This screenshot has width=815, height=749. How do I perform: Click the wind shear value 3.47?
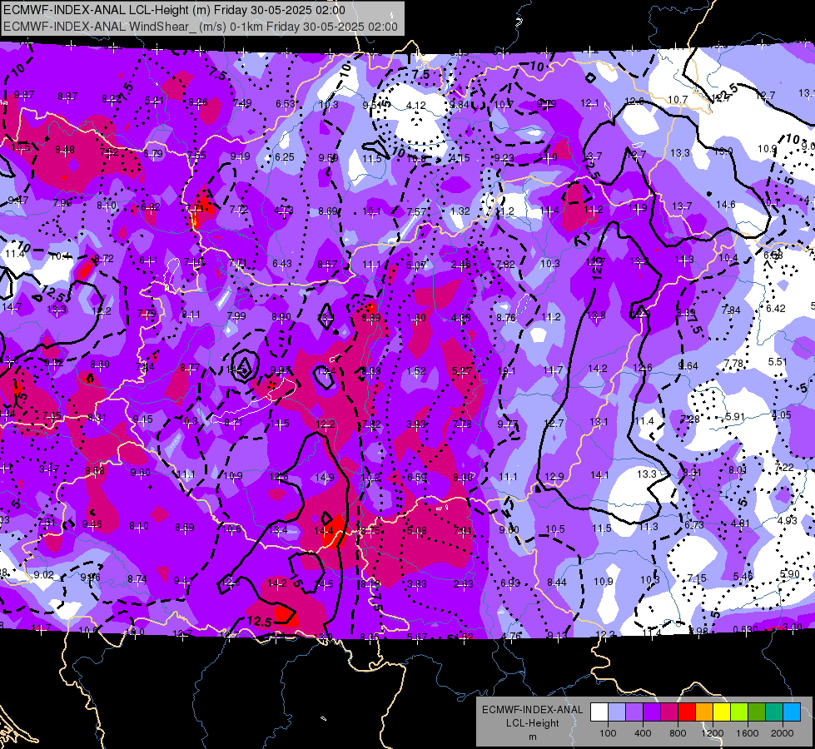[x=49, y=469]
